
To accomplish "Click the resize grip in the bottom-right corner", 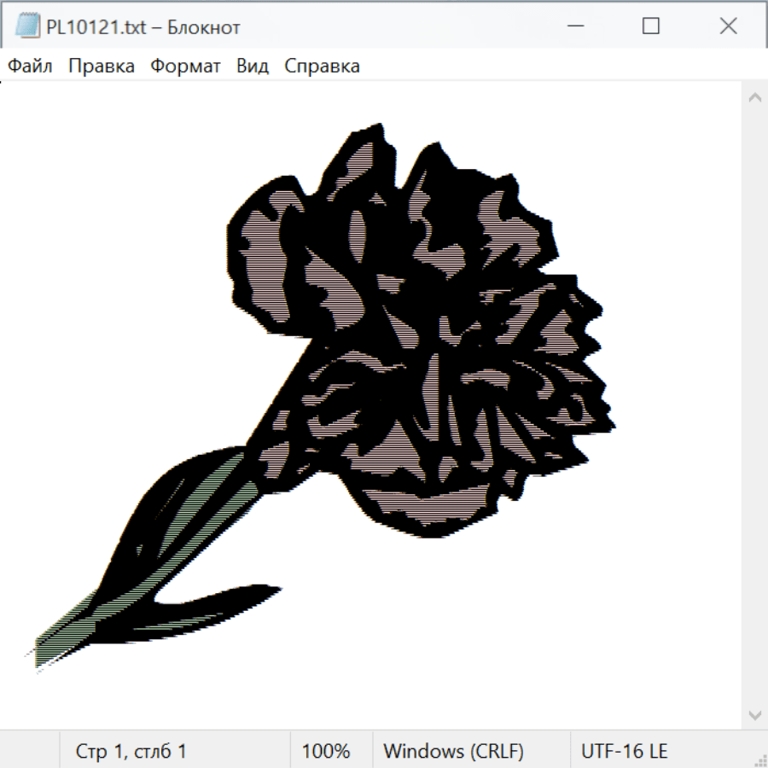I will coord(759,759).
